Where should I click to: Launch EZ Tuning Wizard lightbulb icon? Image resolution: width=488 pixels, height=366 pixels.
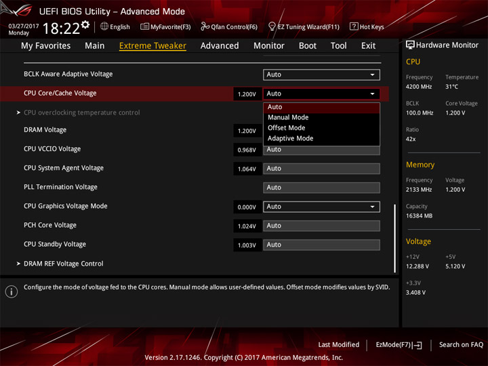(x=272, y=26)
